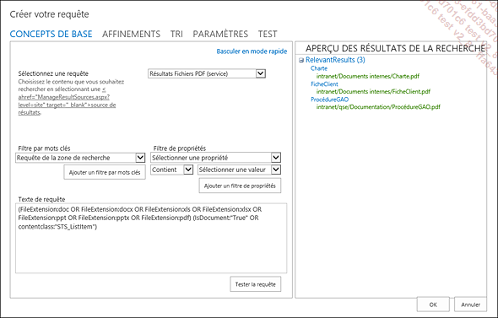Open the FicheClient result
Image resolution: width=498 pixels, height=318 pixels.
(324, 84)
